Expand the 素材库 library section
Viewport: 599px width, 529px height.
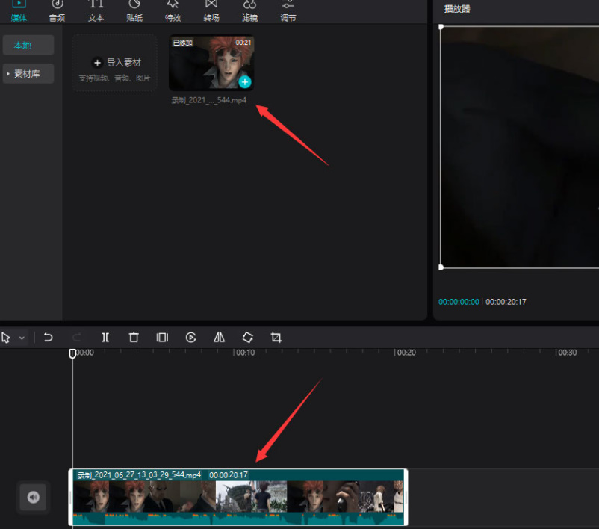(28, 74)
